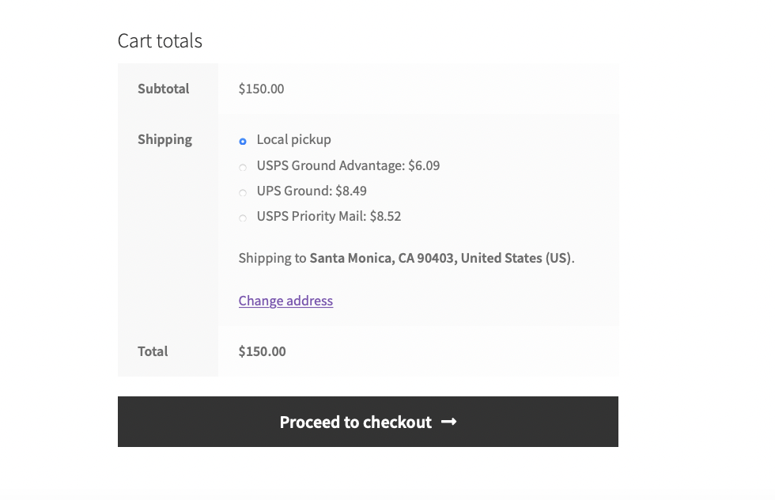The width and height of the screenshot is (775, 500).
Task: Click the Total row label
Action: tap(153, 351)
